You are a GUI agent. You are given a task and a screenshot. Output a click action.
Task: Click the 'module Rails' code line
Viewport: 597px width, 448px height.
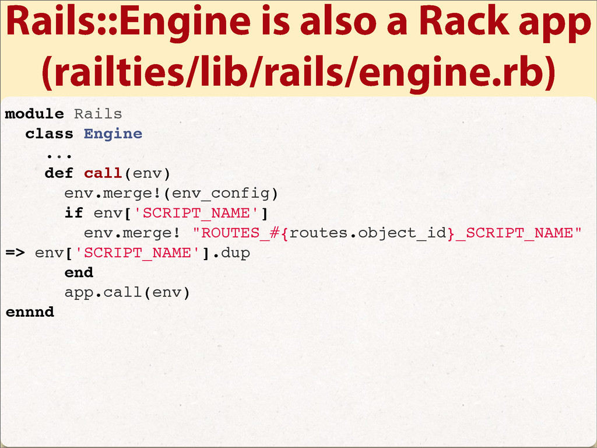click(x=63, y=114)
